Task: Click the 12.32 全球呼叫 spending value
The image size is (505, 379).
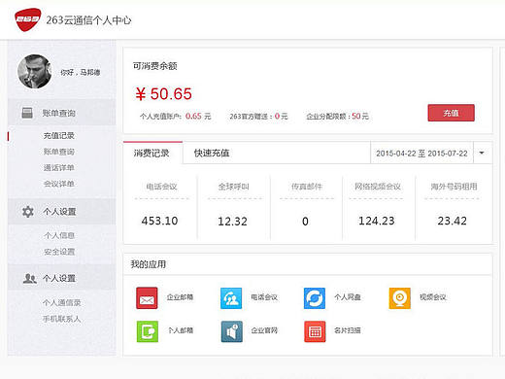Action: 232,222
